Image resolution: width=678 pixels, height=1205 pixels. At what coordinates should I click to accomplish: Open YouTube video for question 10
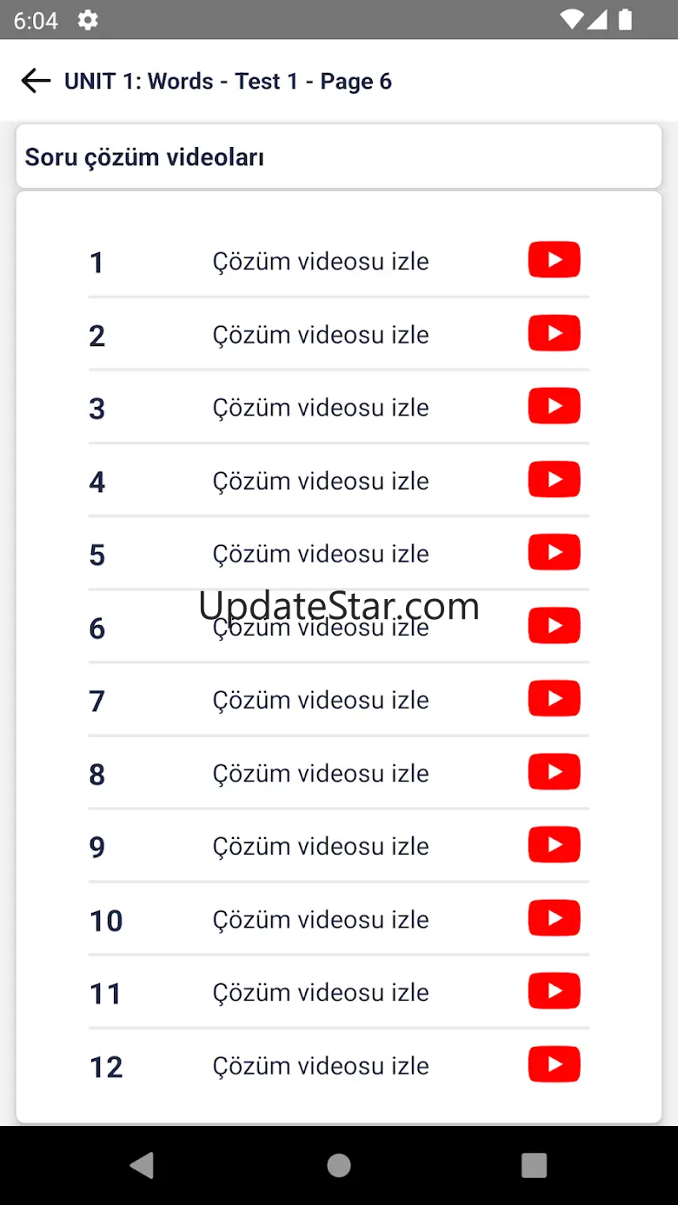tap(554, 917)
